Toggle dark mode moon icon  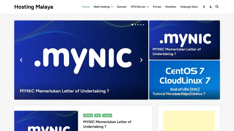point(211,7)
